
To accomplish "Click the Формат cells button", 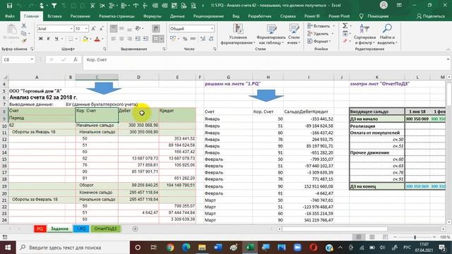I will [319, 41].
